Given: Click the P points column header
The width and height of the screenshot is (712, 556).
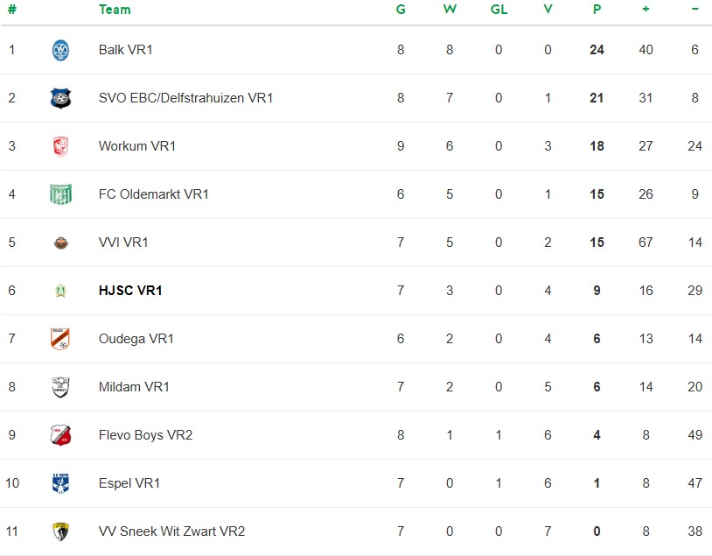Looking at the screenshot, I should (597, 10).
